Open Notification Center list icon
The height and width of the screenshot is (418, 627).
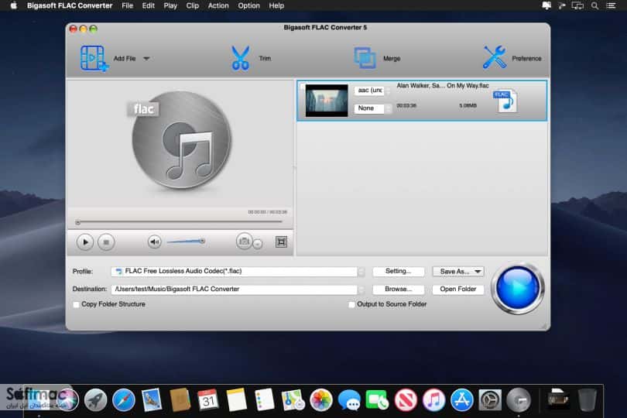click(611, 5)
